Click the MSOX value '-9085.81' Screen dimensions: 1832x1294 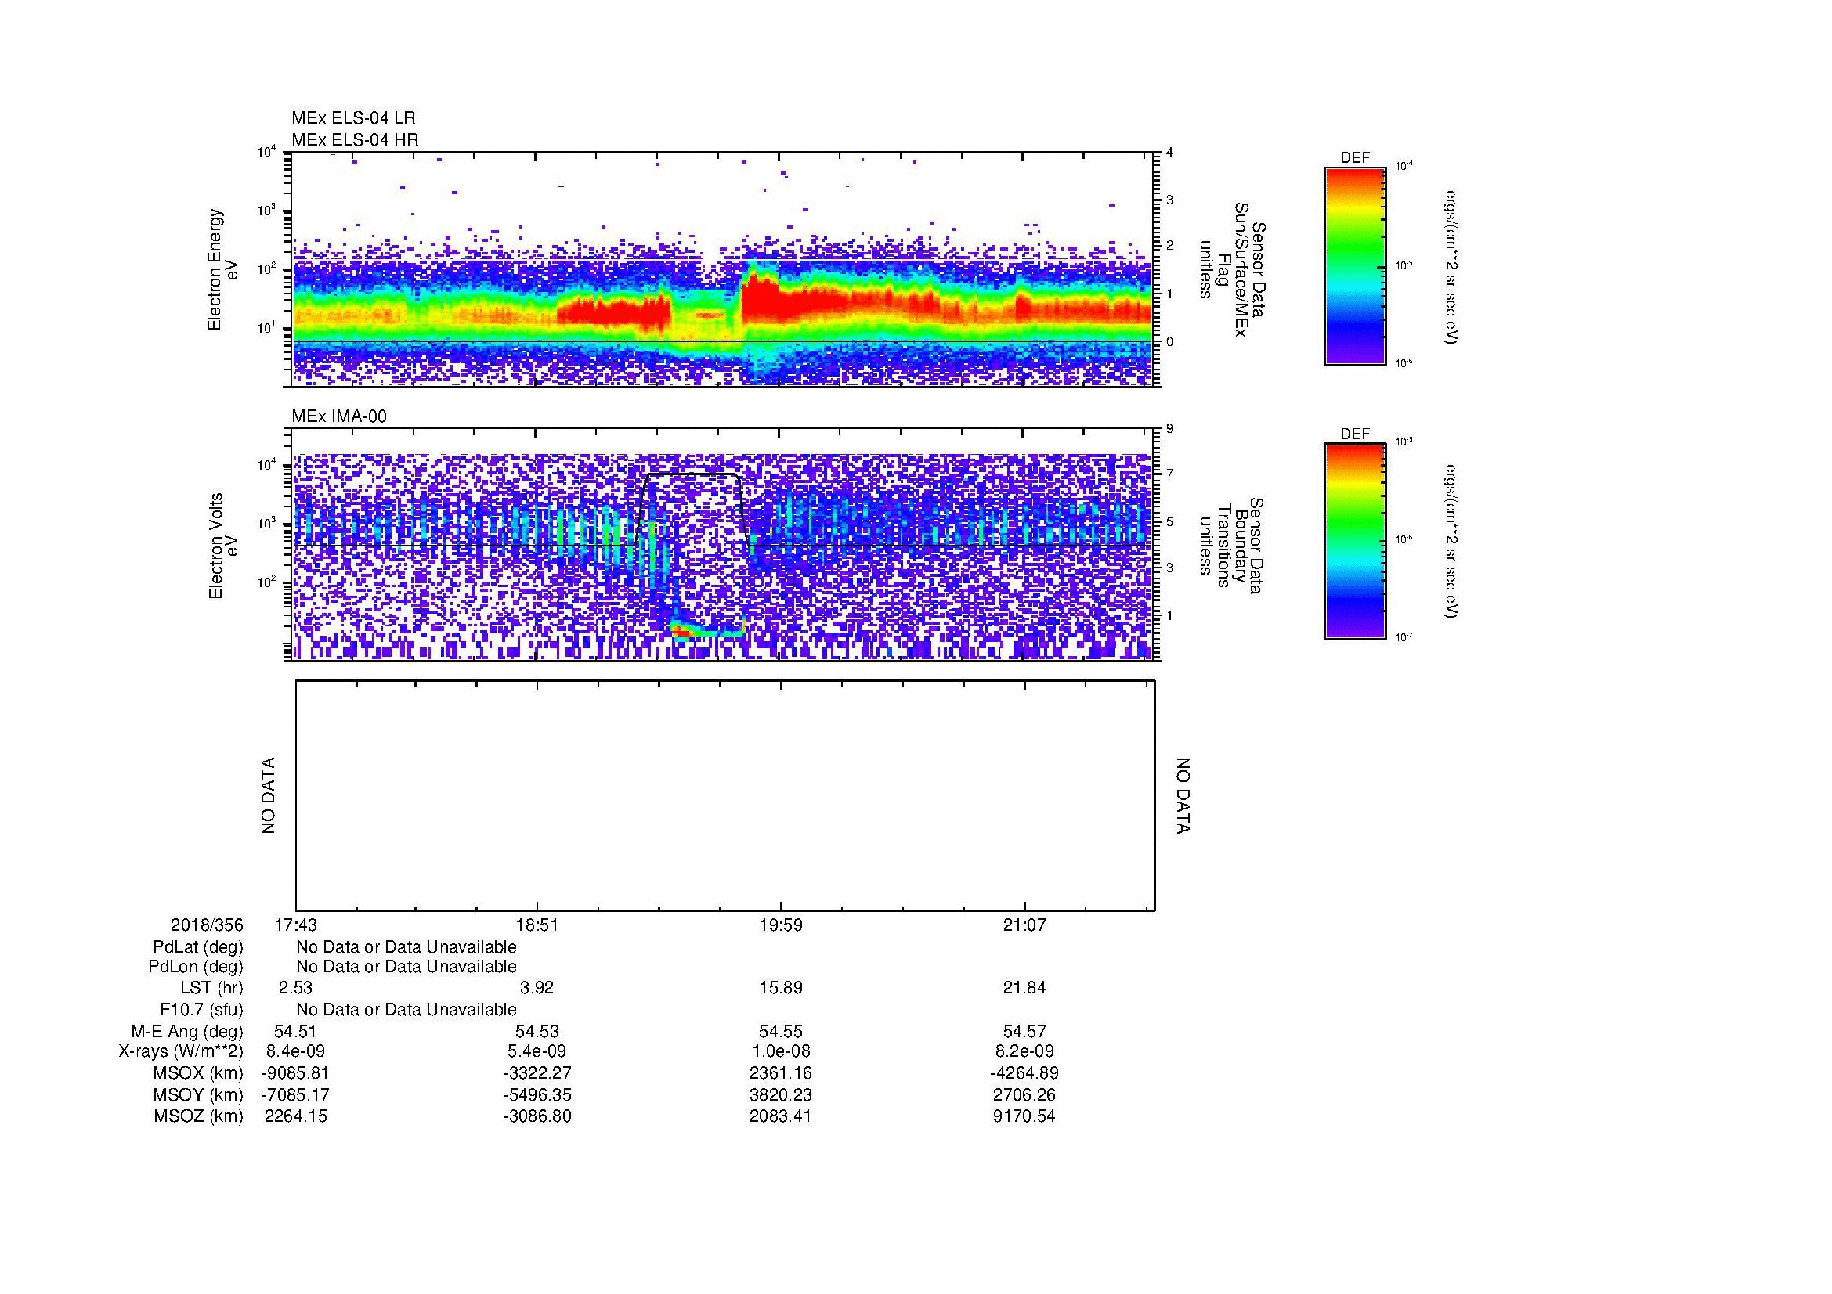[295, 1073]
